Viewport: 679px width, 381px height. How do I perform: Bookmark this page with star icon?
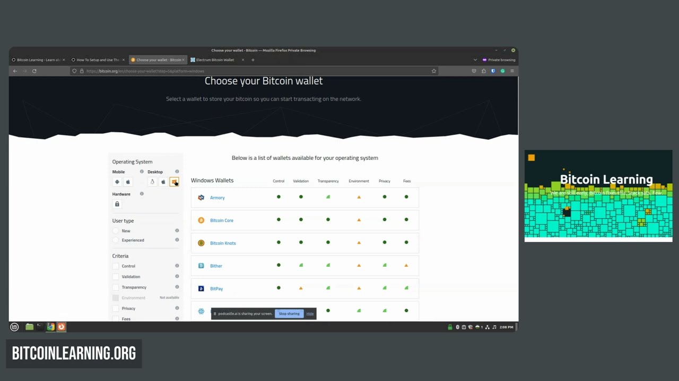(434, 71)
